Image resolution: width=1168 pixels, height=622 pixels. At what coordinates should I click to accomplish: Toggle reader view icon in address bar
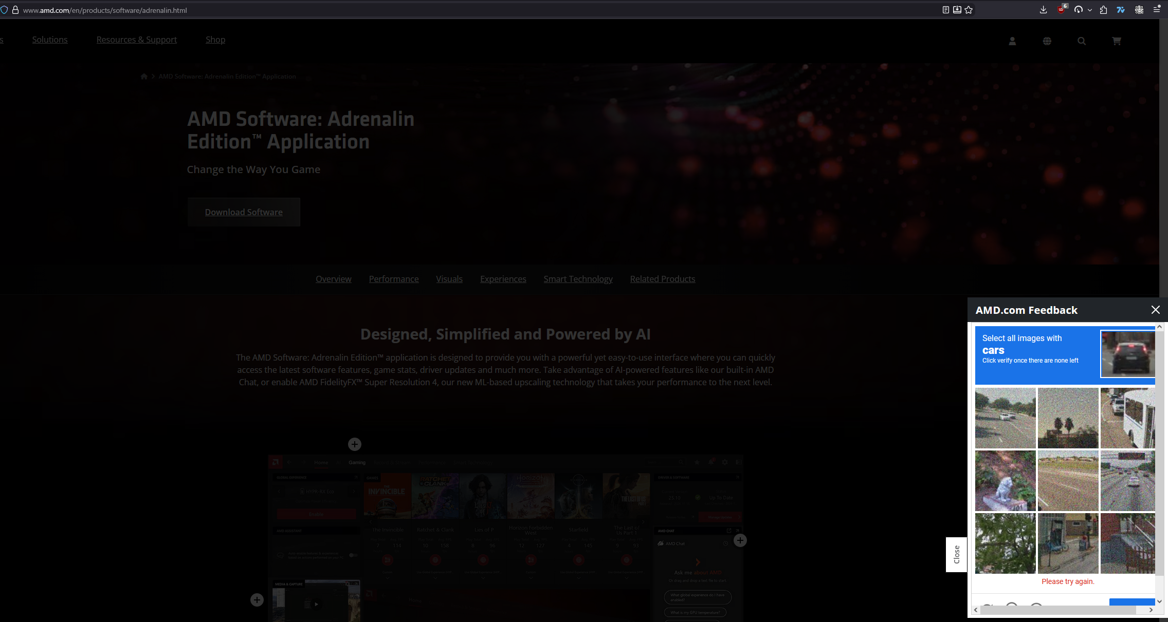pos(946,10)
